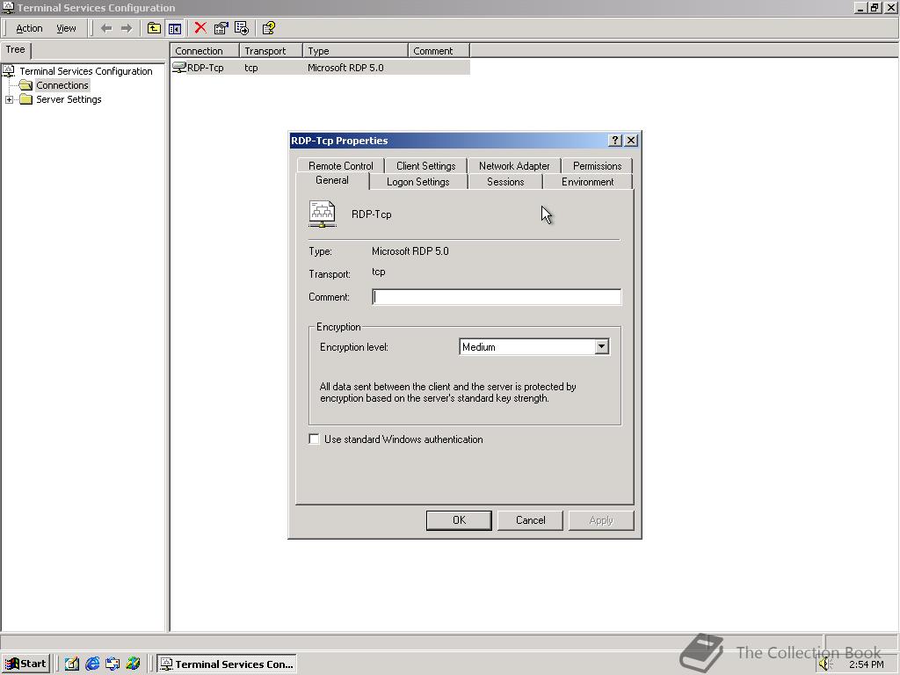The width and height of the screenshot is (900, 675).
Task: Click the Terminal Services Configuration root icon
Action: point(9,70)
